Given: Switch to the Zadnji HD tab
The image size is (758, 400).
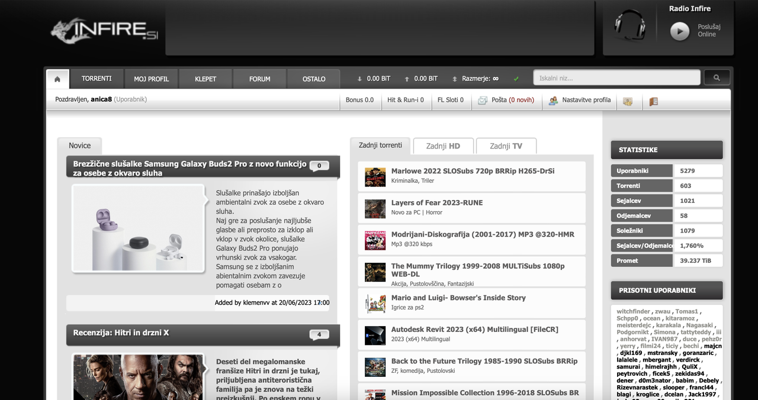Looking at the screenshot, I should coord(444,146).
